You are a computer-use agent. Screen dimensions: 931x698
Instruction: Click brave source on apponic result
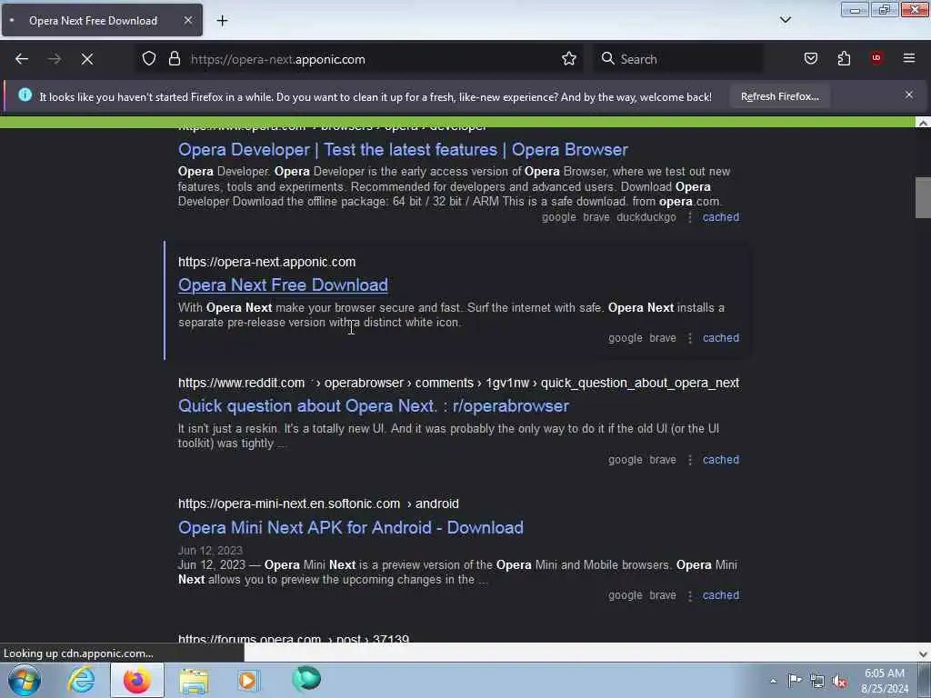pos(663,338)
